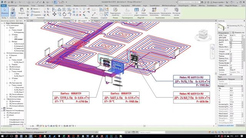Toggle the Открыть шкаф checkbox

pyautogui.click(x=231, y=54)
